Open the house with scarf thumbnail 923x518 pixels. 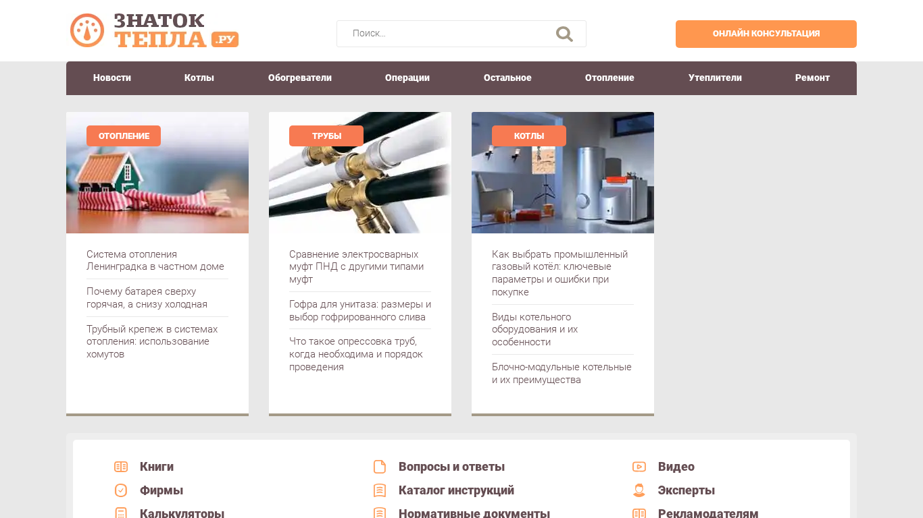click(x=157, y=173)
